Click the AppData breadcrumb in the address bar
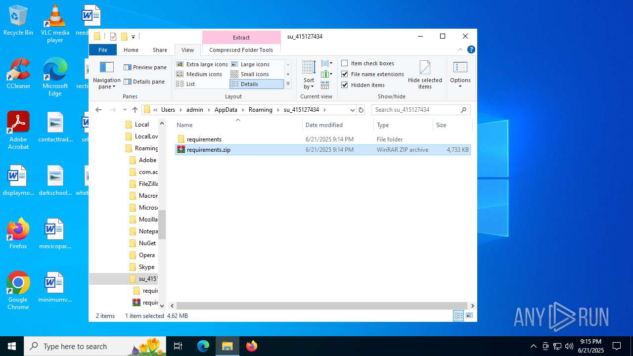 tap(226, 110)
